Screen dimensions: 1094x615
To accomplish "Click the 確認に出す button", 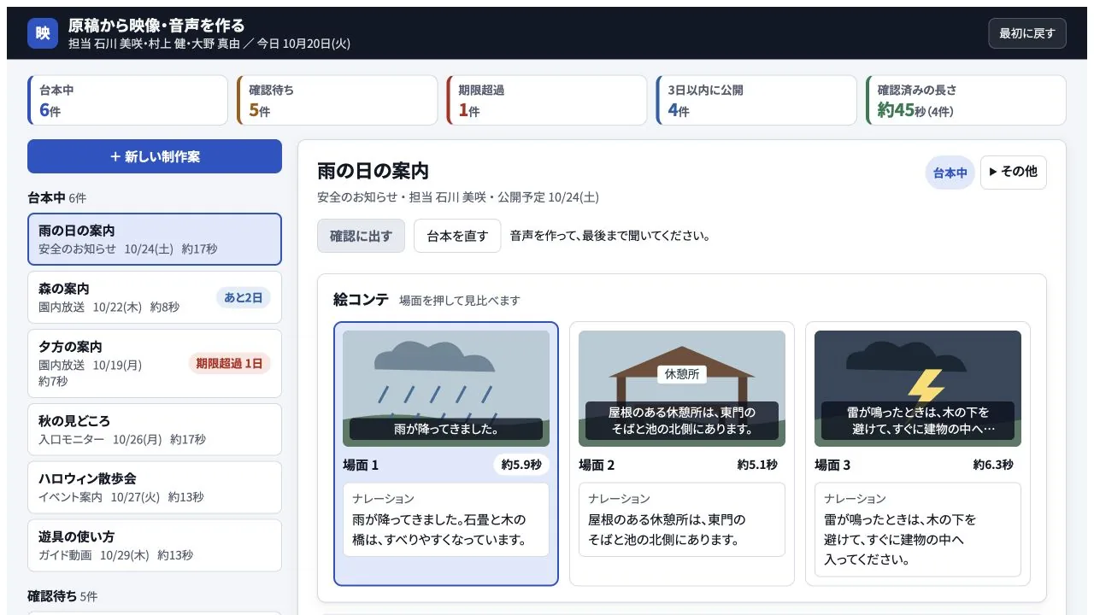I will click(x=361, y=236).
